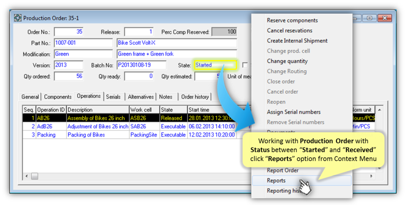This screenshot has height=205, width=406.
Task: Click the grid vertical scrollbar up arrow
Action: coord(379,110)
